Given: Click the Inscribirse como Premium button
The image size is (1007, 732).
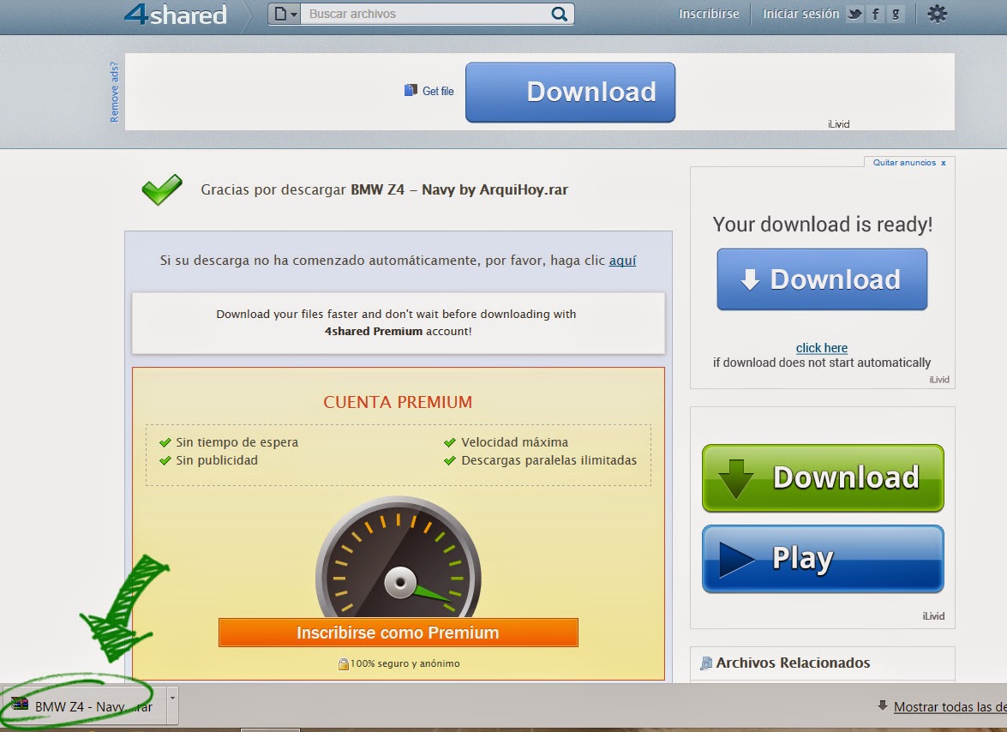Looking at the screenshot, I should coord(399,633).
